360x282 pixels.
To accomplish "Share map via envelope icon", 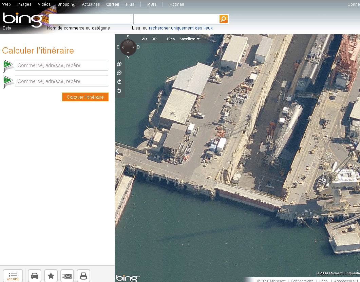I will (x=68, y=276).
